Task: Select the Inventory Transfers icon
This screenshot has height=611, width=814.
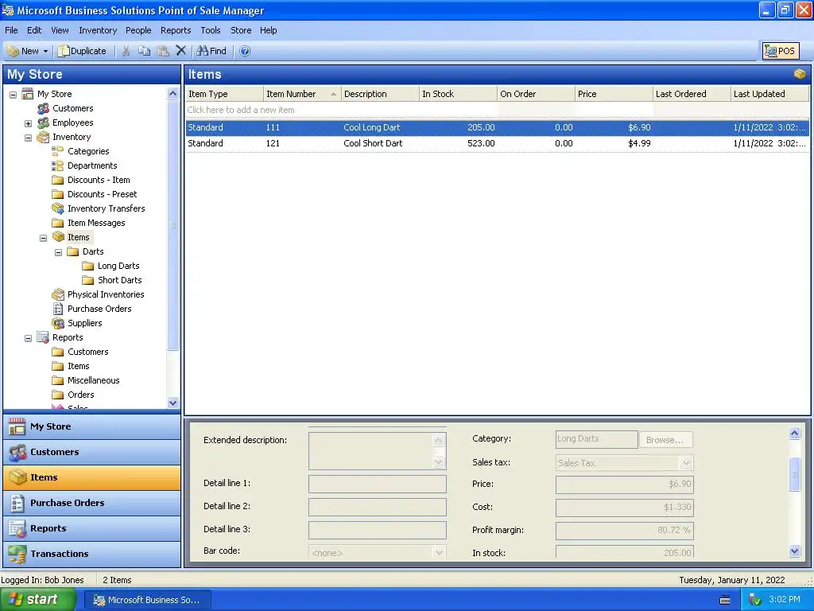Action: [x=57, y=208]
